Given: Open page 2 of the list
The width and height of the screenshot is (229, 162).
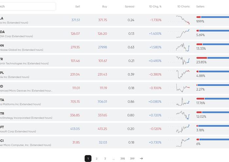Looking at the screenshot, I should [97, 158].
